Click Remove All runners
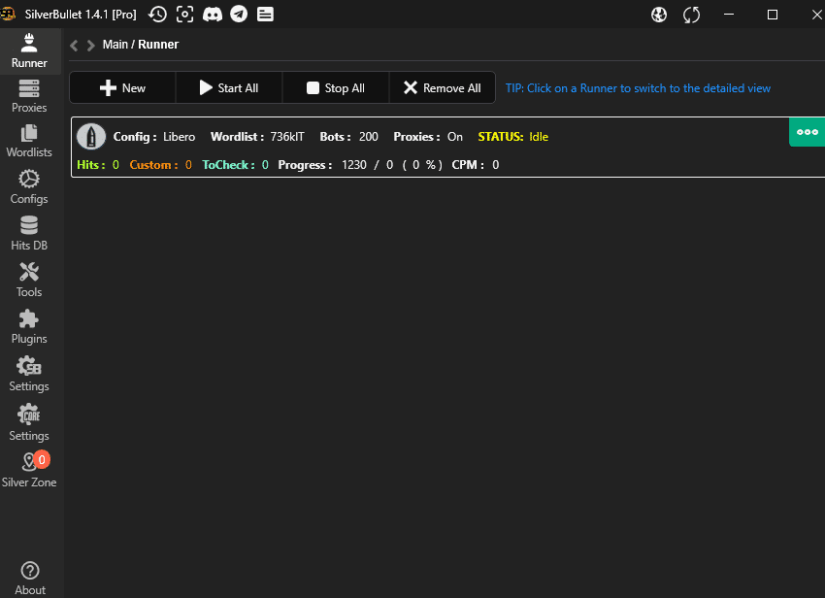Image resolution: width=825 pixels, height=598 pixels. [442, 88]
